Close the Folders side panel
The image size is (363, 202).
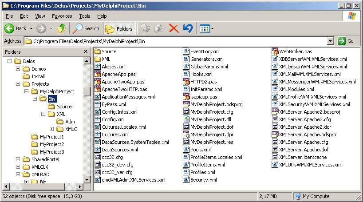(x=86, y=51)
